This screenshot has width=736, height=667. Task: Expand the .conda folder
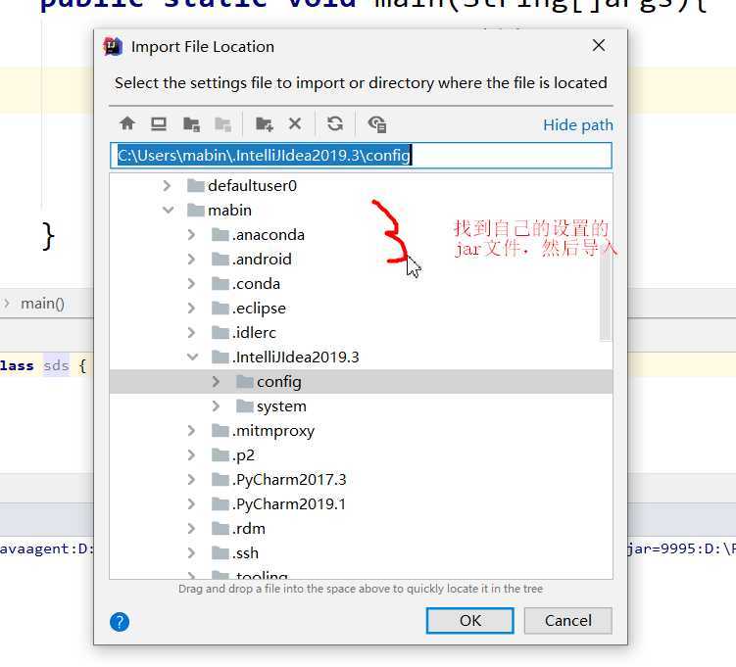[x=191, y=284]
